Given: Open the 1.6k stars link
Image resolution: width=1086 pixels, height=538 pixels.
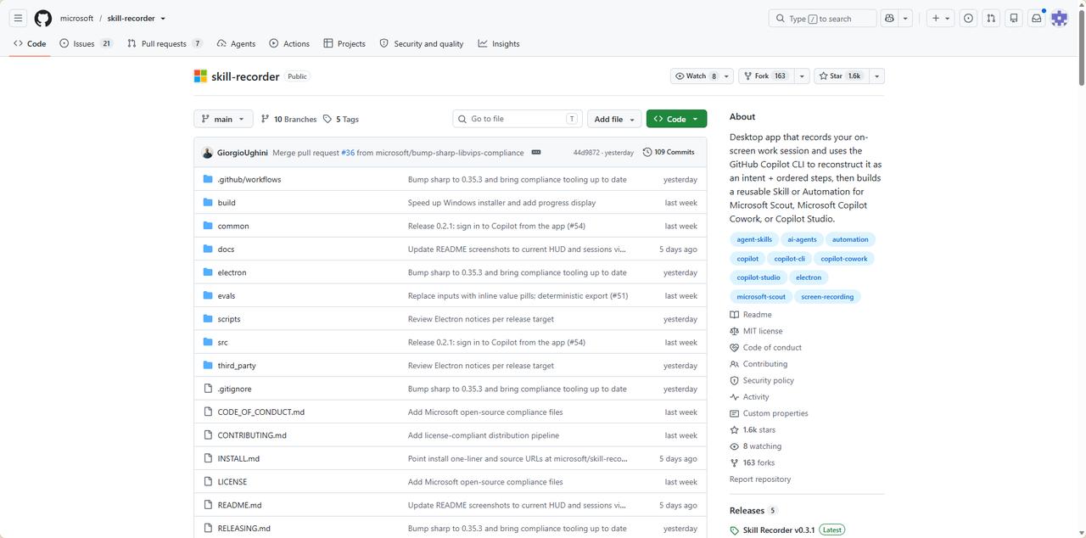Looking at the screenshot, I should point(753,430).
